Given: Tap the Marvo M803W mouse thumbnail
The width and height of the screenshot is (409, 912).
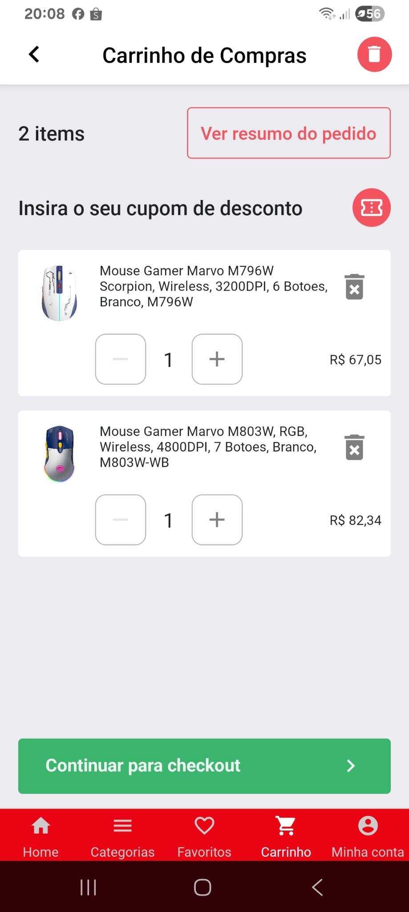Looking at the screenshot, I should [59, 453].
